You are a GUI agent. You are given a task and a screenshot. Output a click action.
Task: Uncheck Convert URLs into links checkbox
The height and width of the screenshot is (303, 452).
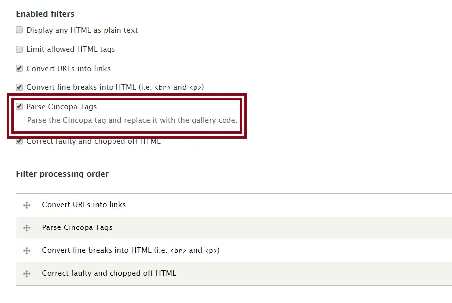tap(19, 68)
